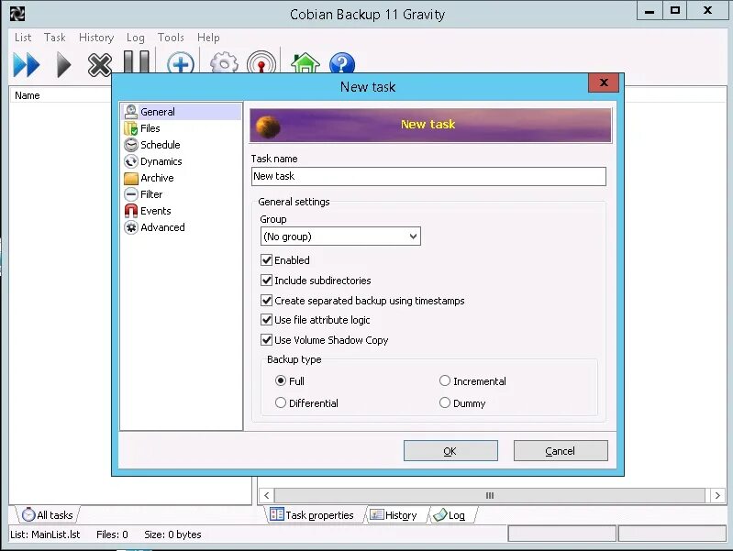This screenshot has width=733, height=551.
Task: Click the radar target toolbar icon
Action: [x=261, y=62]
